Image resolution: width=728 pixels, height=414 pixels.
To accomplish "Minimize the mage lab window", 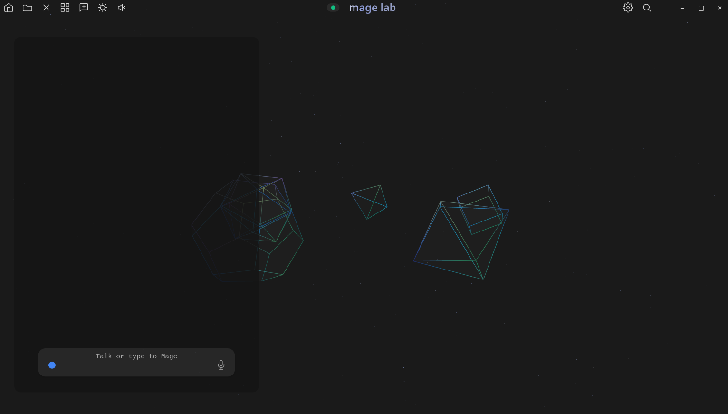I will [682, 8].
